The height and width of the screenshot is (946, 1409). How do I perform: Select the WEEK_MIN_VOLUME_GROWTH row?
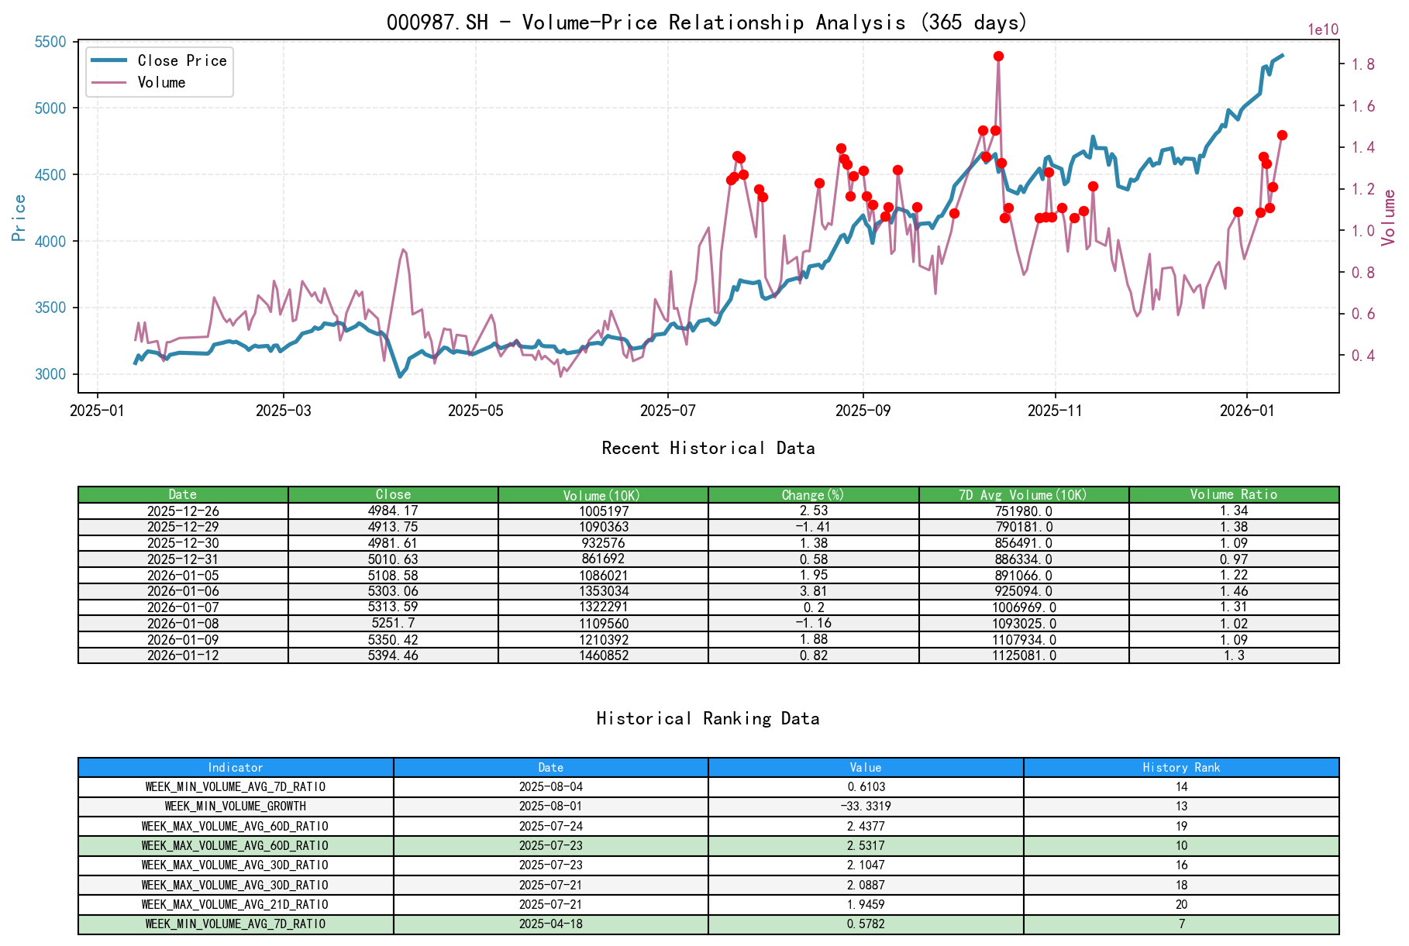click(x=235, y=807)
